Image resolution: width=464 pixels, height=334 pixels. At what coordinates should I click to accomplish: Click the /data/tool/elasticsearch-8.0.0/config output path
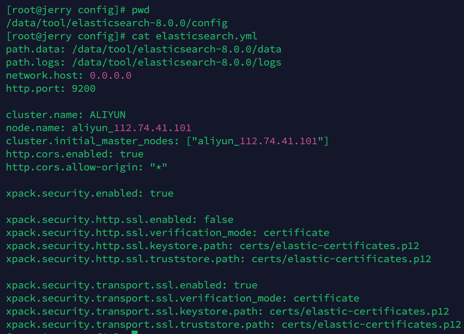[x=117, y=23]
